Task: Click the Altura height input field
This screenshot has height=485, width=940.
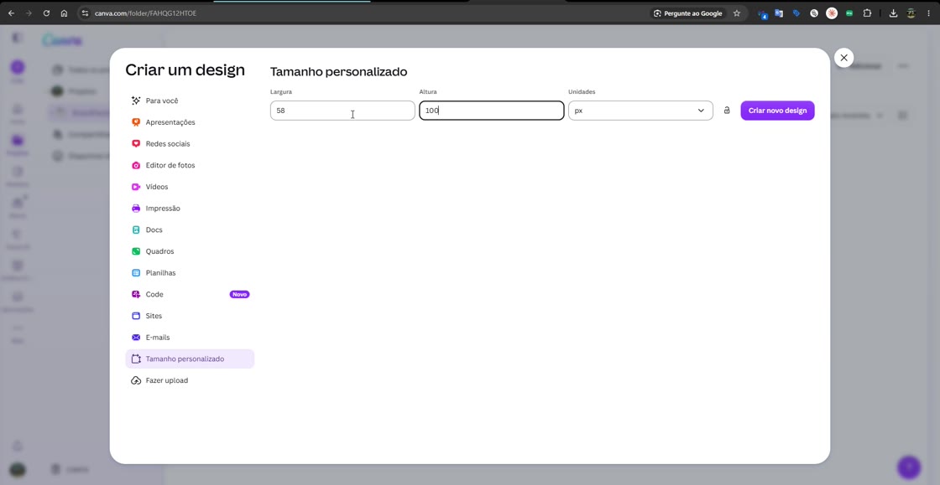Action: pyautogui.click(x=492, y=111)
